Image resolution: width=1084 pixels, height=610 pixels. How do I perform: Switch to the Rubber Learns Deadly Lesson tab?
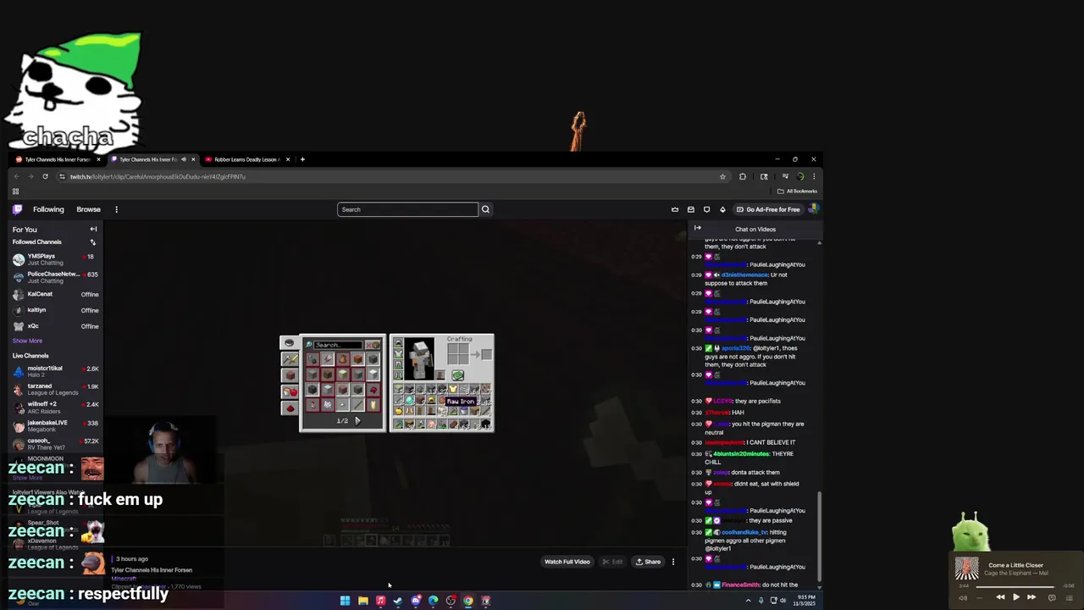(x=246, y=159)
